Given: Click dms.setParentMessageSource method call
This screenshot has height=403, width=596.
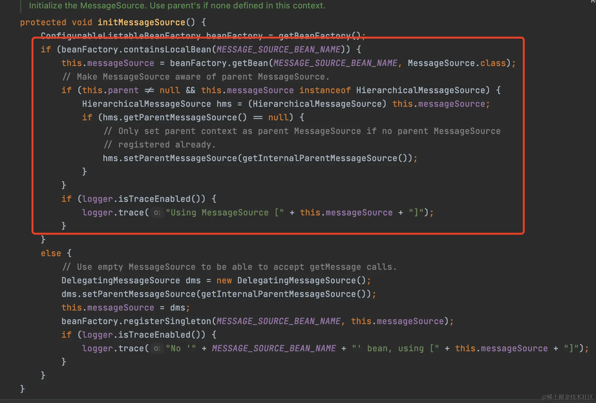Looking at the screenshot, I should point(128,294).
